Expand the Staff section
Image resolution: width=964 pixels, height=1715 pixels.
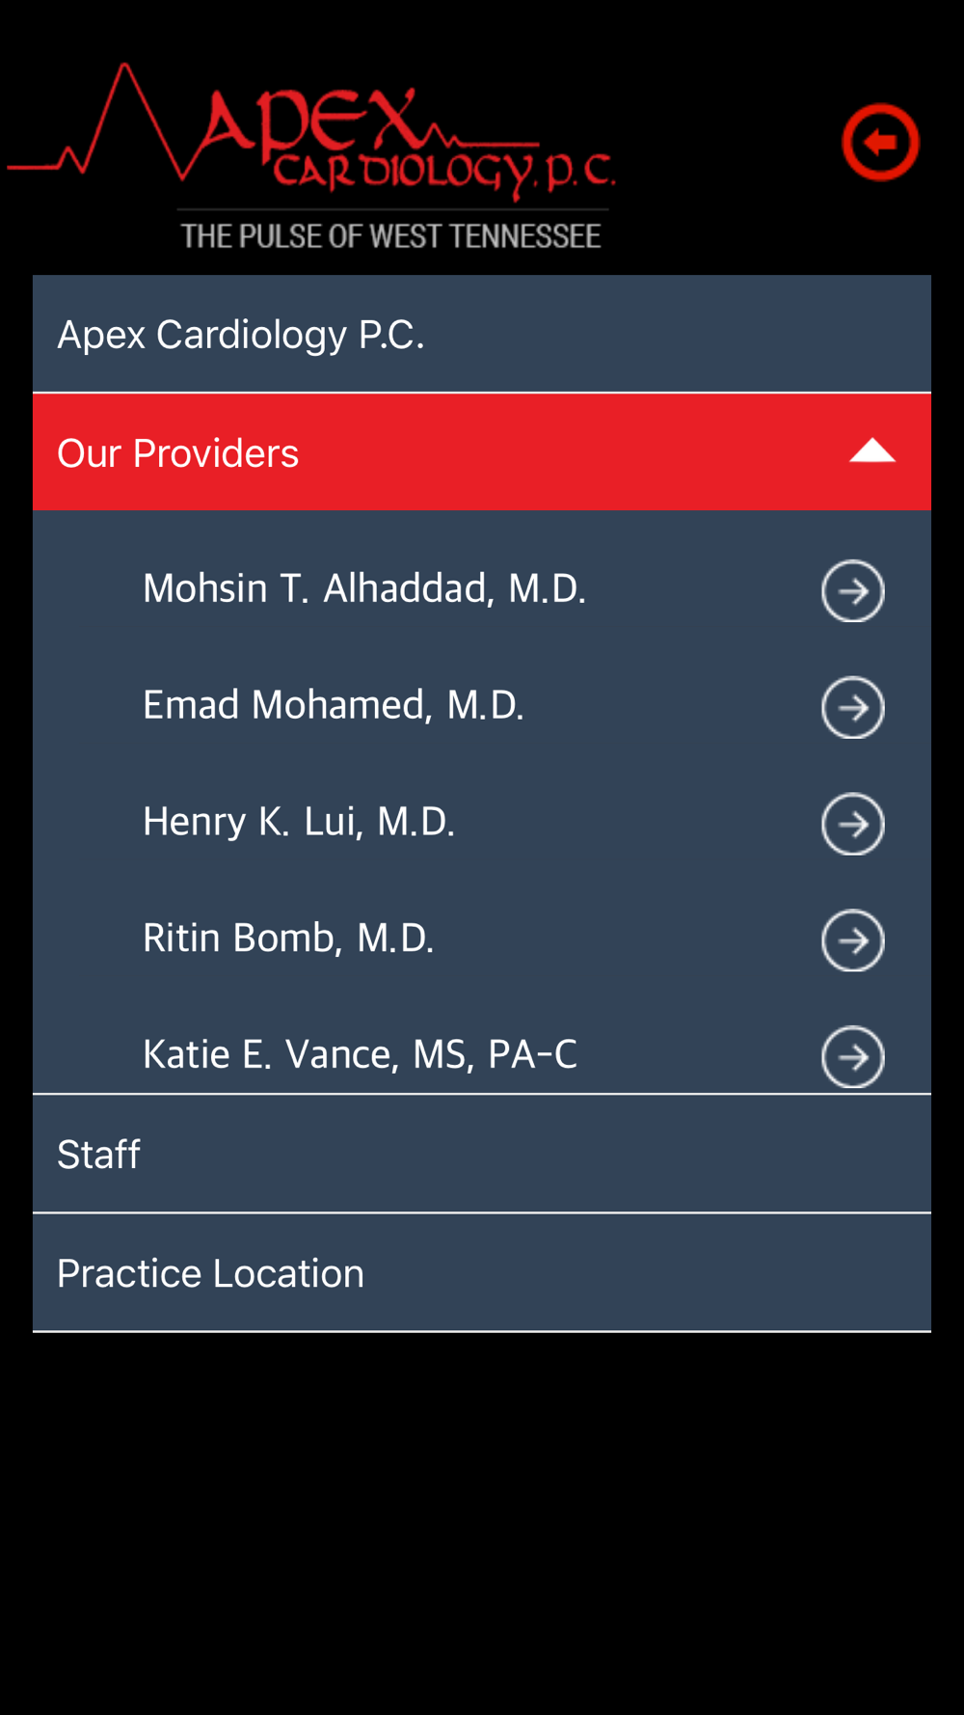coord(482,1155)
